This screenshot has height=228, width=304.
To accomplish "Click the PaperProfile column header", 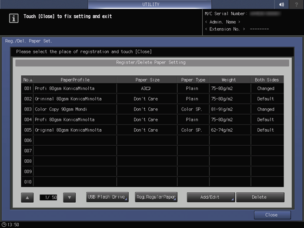I will click(x=75, y=80).
